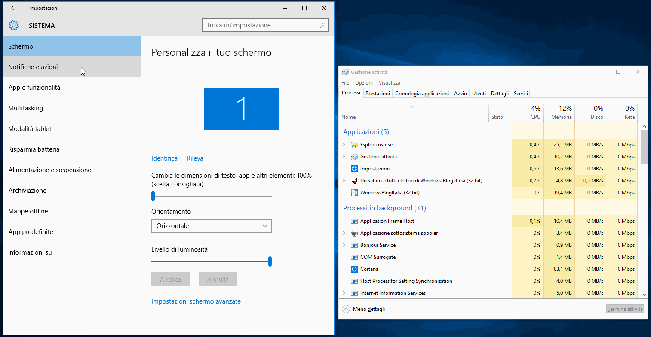Switch to the Prestazioni tab
The width and height of the screenshot is (651, 337).
[x=378, y=94]
